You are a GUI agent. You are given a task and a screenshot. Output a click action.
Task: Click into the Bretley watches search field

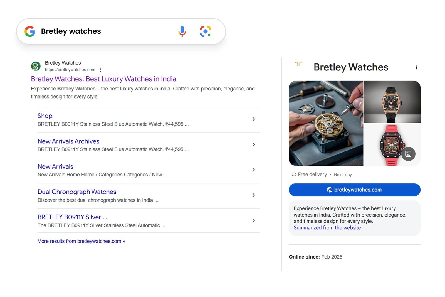tap(106, 31)
